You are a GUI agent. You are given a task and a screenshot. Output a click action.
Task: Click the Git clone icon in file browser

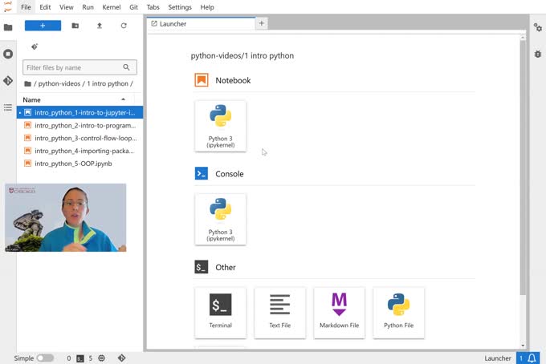coord(35,47)
